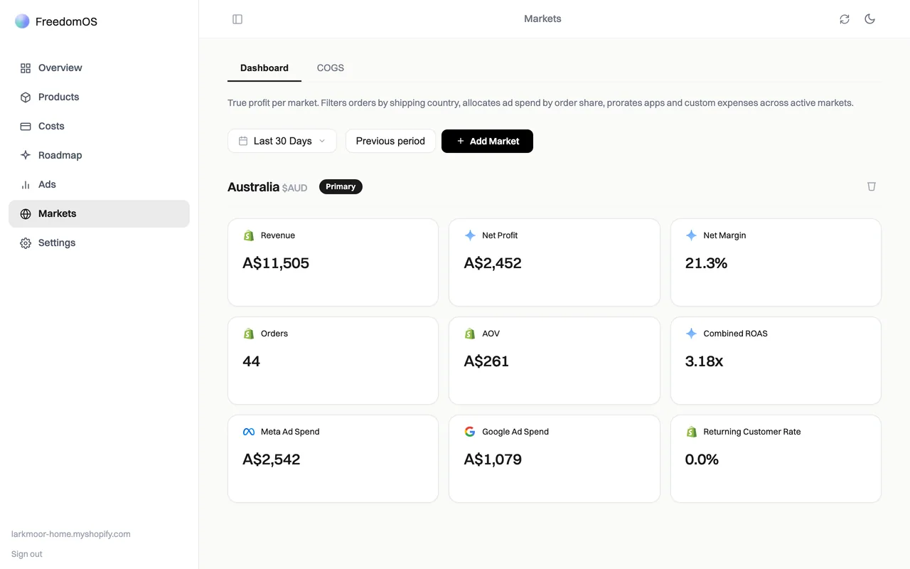
Task: Toggle Previous period comparison
Action: pyautogui.click(x=390, y=141)
